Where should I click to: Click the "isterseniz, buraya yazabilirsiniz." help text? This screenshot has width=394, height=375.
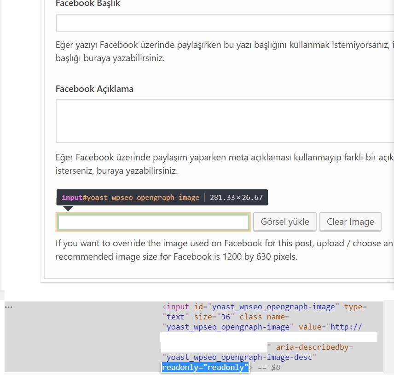click(x=116, y=170)
